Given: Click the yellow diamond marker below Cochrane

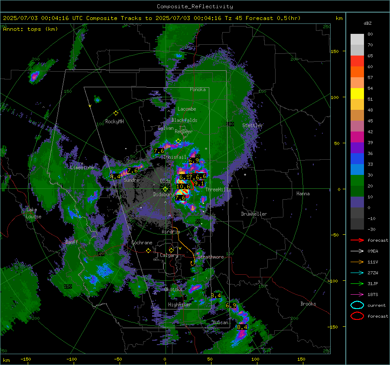Looking at the screenshot, I should click(x=149, y=250).
